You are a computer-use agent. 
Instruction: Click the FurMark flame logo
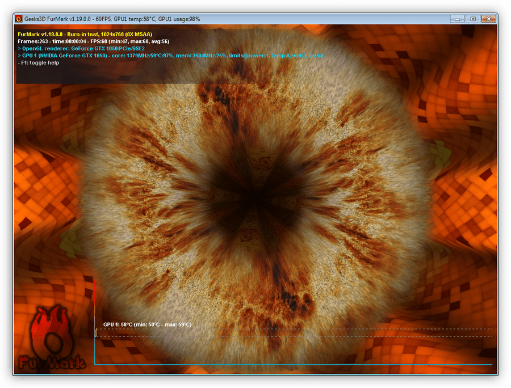point(52,330)
